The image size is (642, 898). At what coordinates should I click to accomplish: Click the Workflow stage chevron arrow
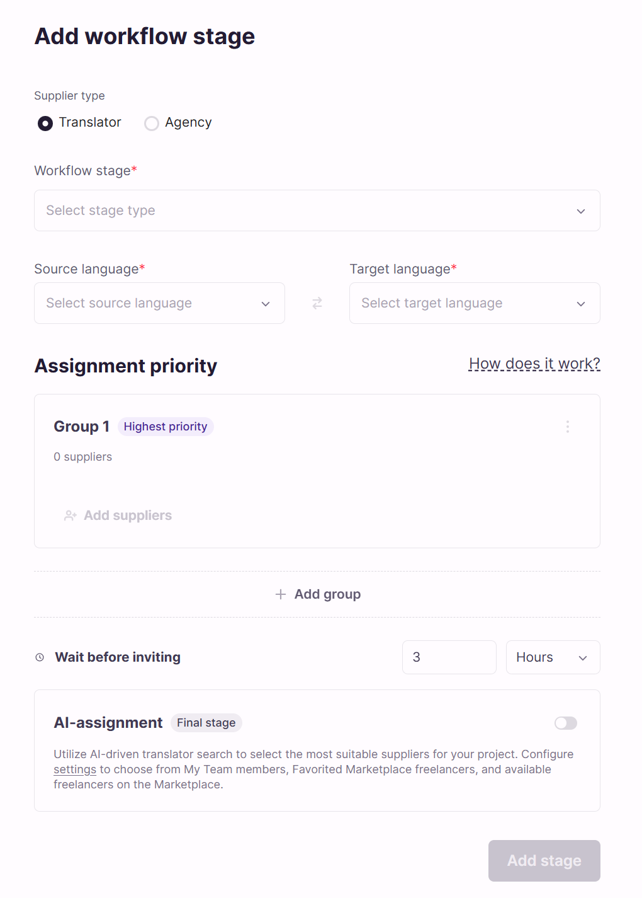tap(581, 211)
